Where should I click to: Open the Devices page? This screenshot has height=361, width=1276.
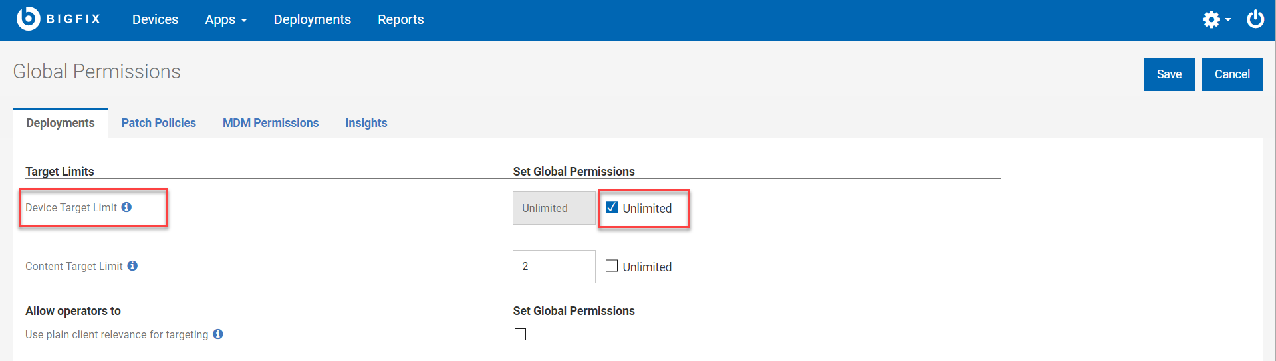[155, 20]
